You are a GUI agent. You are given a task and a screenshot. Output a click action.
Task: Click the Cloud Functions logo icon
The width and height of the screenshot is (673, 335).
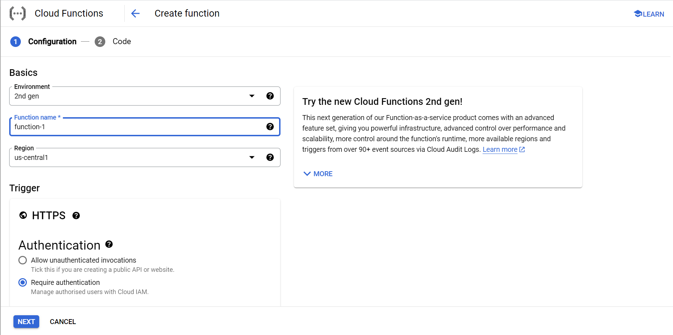pos(18,13)
